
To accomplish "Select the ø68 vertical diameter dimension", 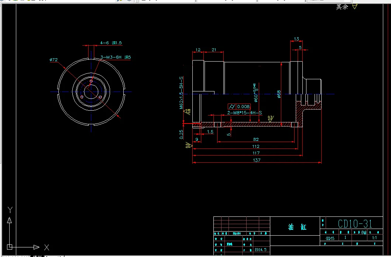I will (x=279, y=94).
